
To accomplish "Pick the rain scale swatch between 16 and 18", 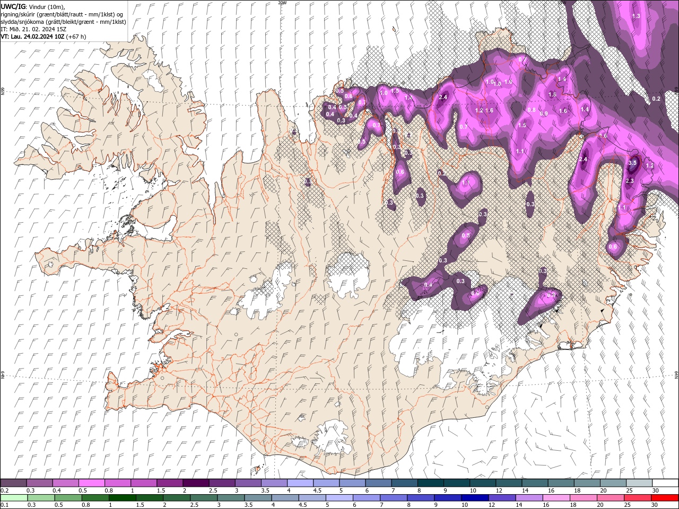I will (x=555, y=497).
